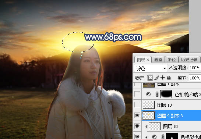Select 色相/饱和度 3 layer mask thumbnail
This screenshot has height=139, width=201.
(166, 94)
